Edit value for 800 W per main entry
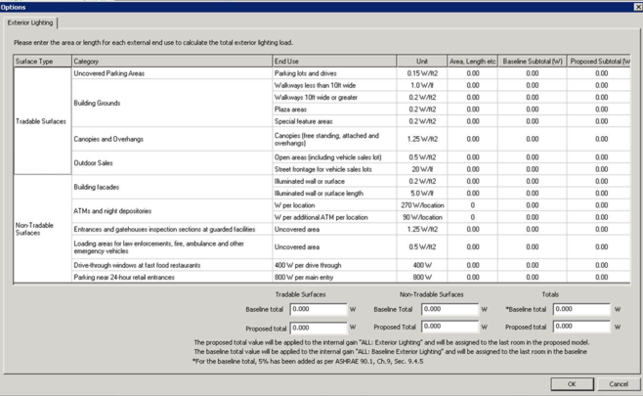The height and width of the screenshot is (396, 643). [472, 277]
